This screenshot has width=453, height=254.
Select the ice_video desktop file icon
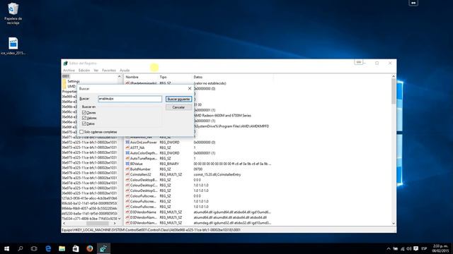coord(13,46)
